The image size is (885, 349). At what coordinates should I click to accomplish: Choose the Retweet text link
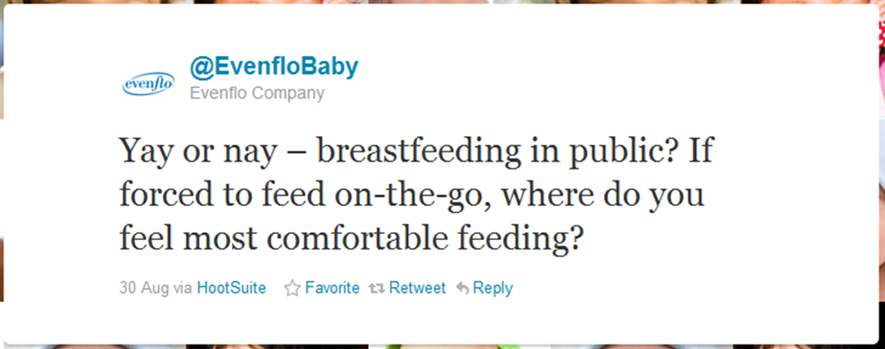[418, 288]
